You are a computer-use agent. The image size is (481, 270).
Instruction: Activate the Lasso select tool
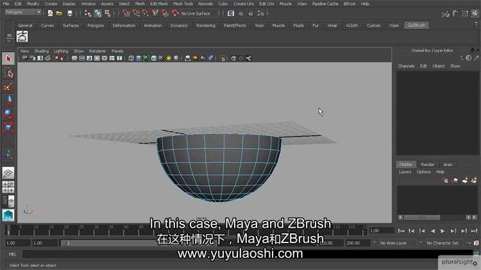coord(8,74)
